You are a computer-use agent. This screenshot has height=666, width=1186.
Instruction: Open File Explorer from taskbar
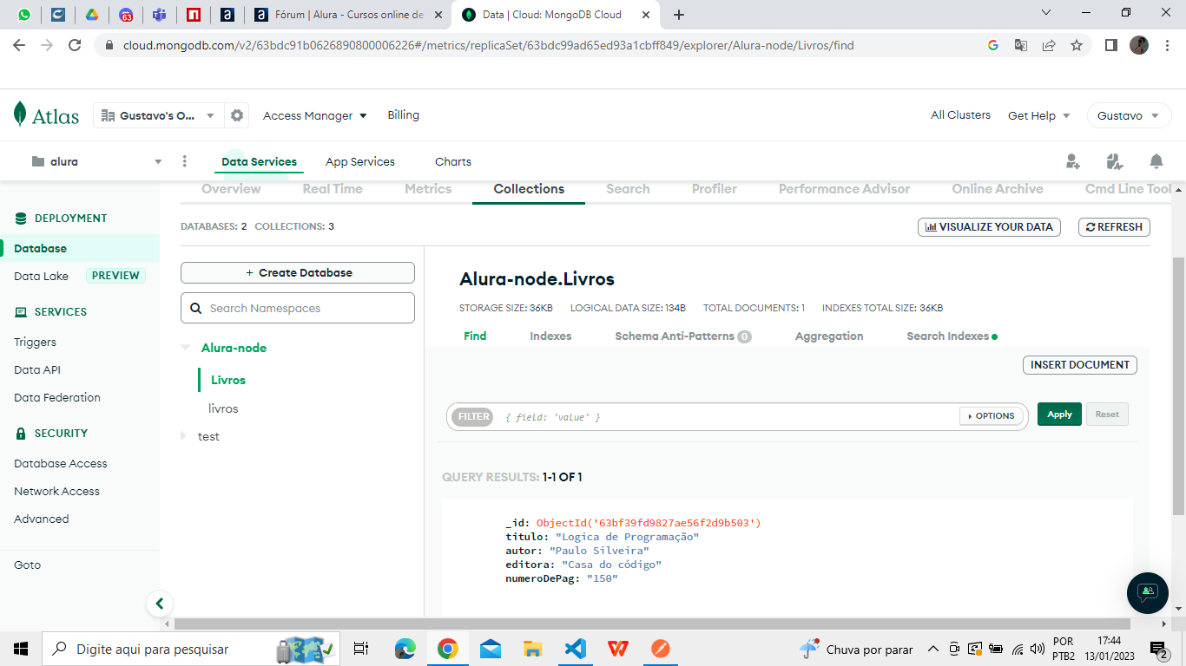click(x=532, y=649)
